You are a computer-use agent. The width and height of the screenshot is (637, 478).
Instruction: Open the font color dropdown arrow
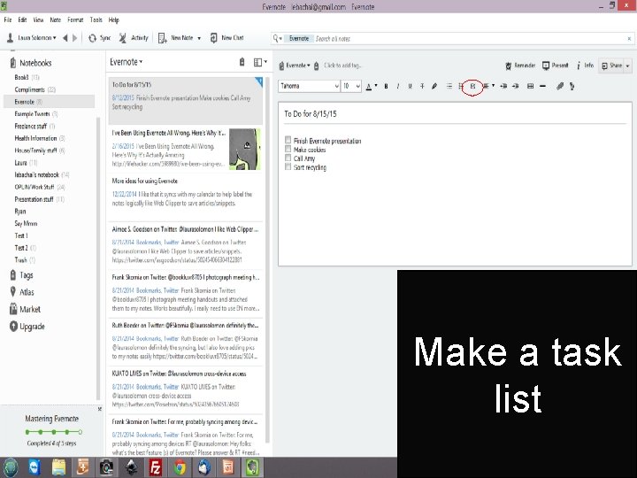[x=376, y=86]
